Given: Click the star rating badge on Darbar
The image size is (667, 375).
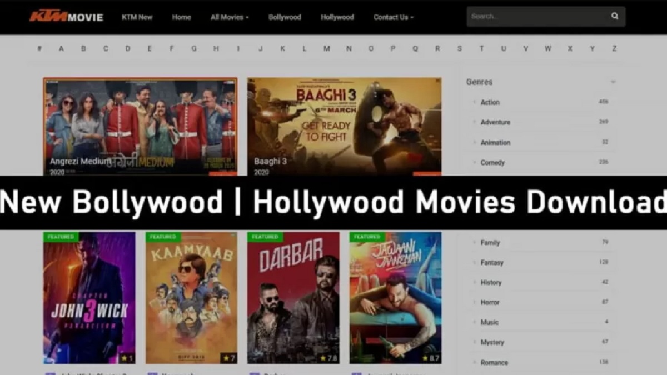Looking at the screenshot, I should (x=330, y=358).
